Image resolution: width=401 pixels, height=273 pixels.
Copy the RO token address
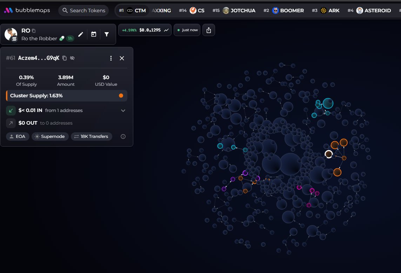coord(33,31)
